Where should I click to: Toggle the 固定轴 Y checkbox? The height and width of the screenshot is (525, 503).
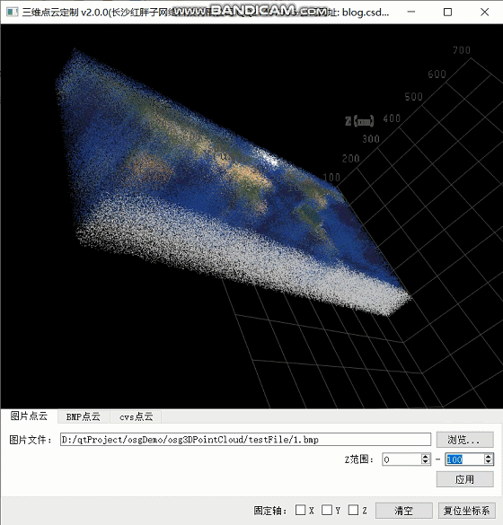(327, 510)
